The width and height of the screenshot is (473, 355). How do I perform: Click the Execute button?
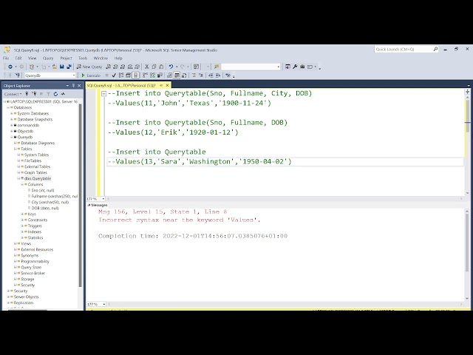tap(91, 75)
